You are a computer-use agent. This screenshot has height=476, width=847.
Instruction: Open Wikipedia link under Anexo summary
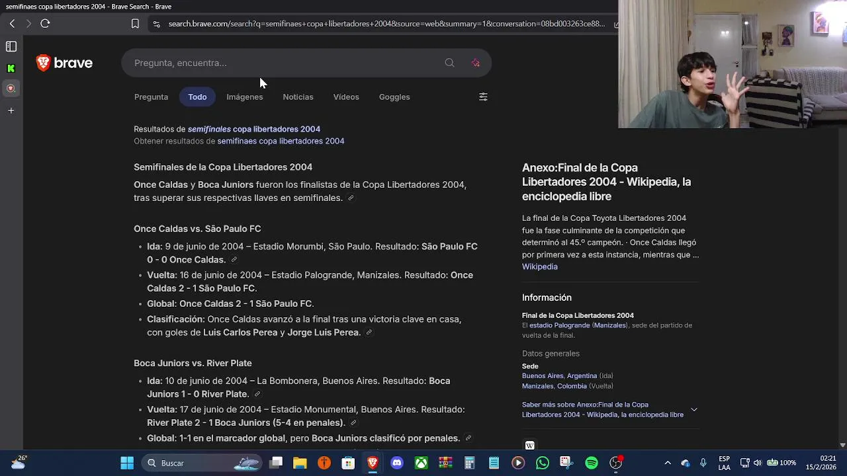(540, 266)
